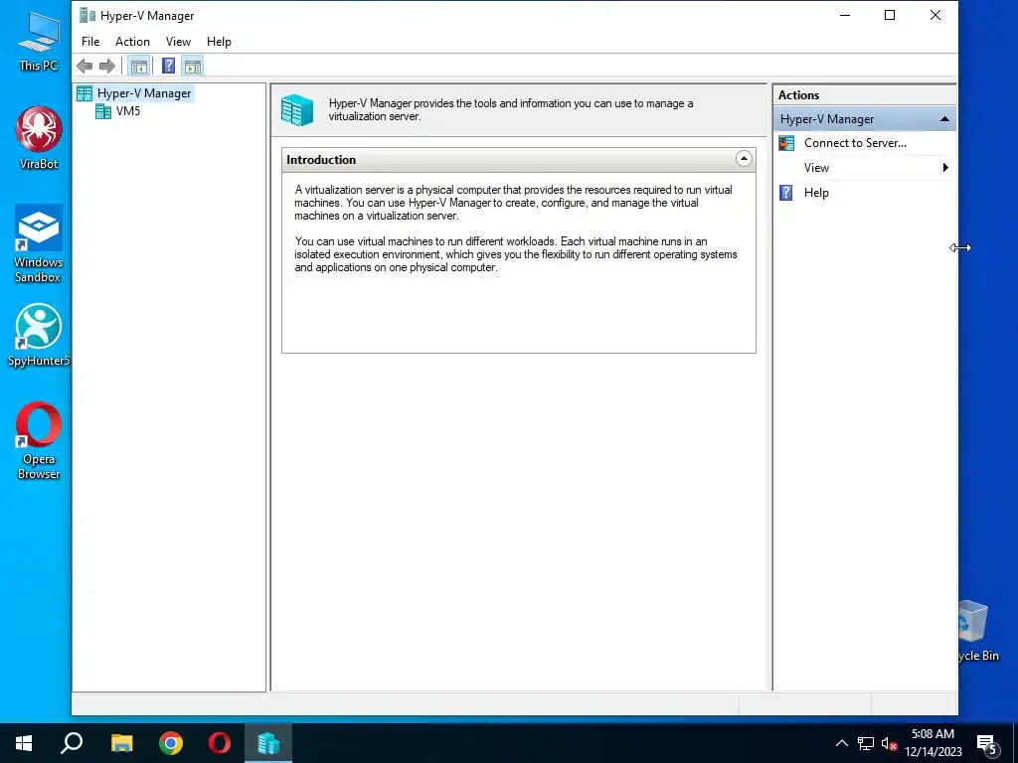Click the network tray icon
This screenshot has width=1018, height=763.
pyautogui.click(x=866, y=743)
